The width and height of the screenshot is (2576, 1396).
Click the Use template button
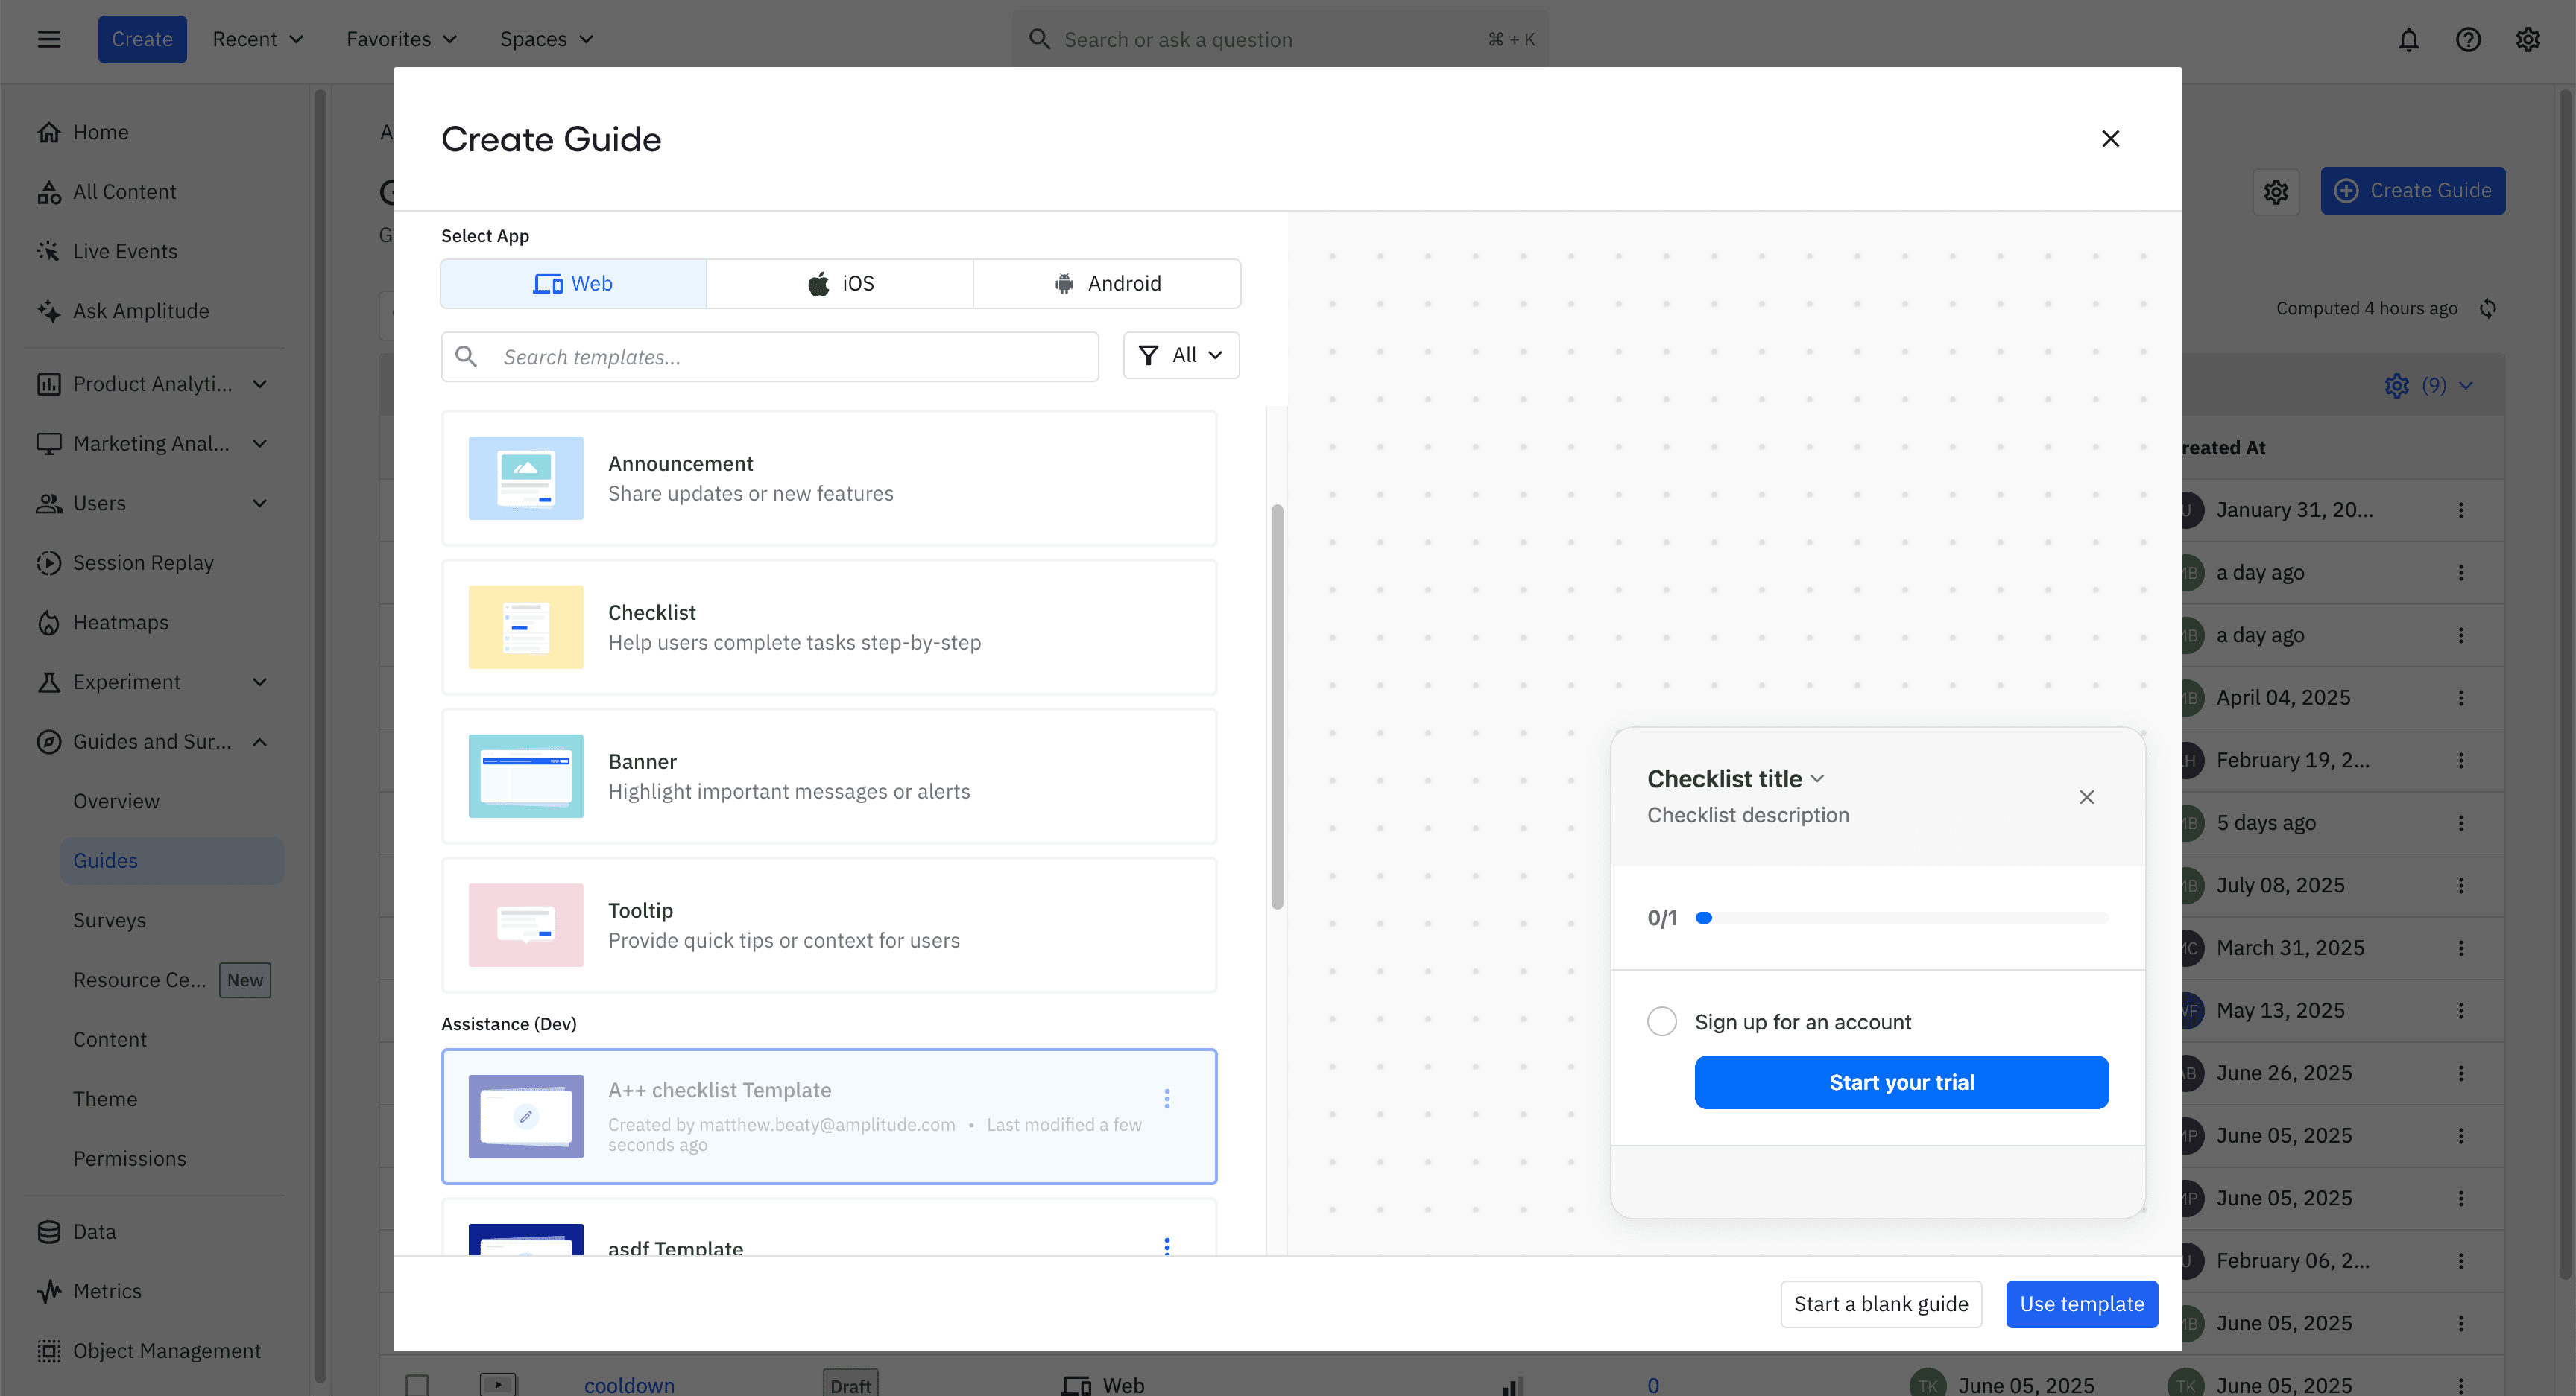point(2081,1303)
